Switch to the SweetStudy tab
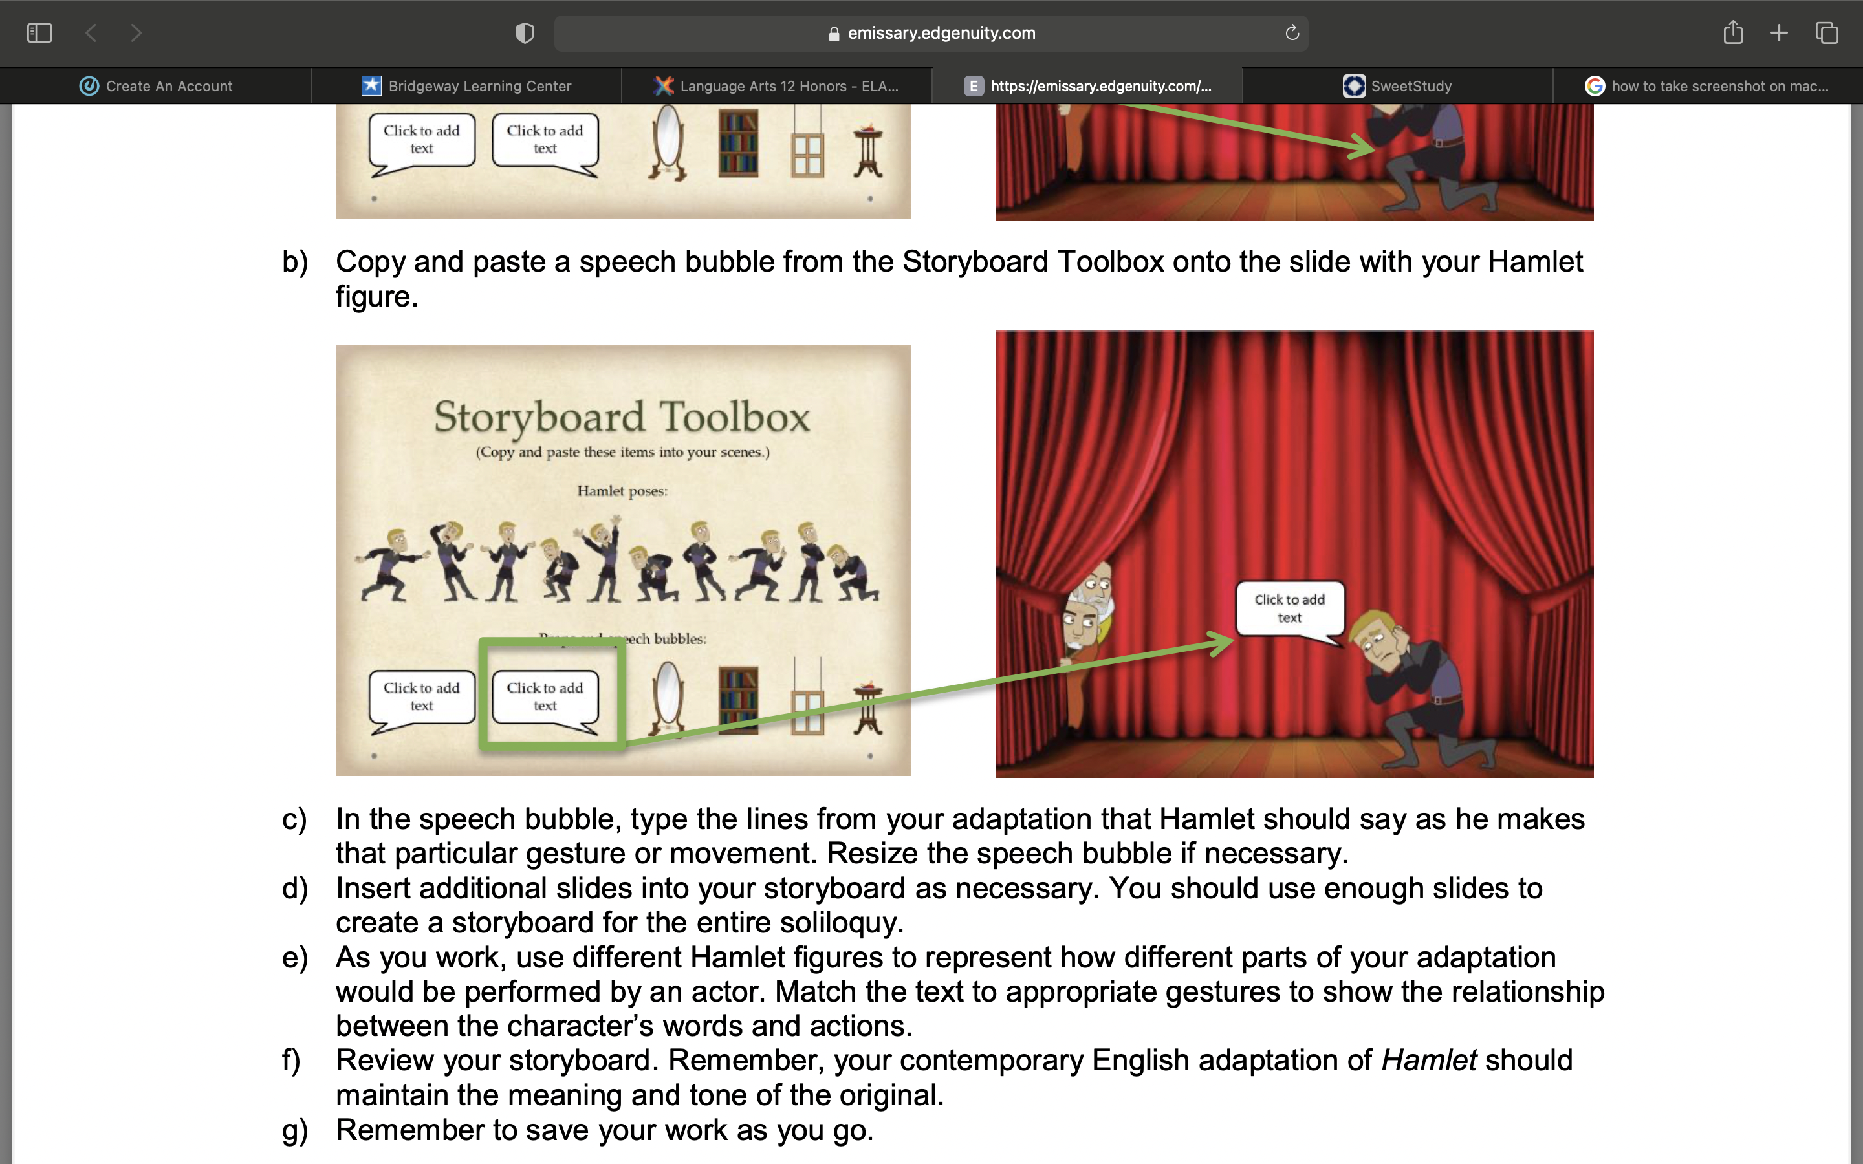Screen dimensions: 1863x1164 click(1397, 85)
